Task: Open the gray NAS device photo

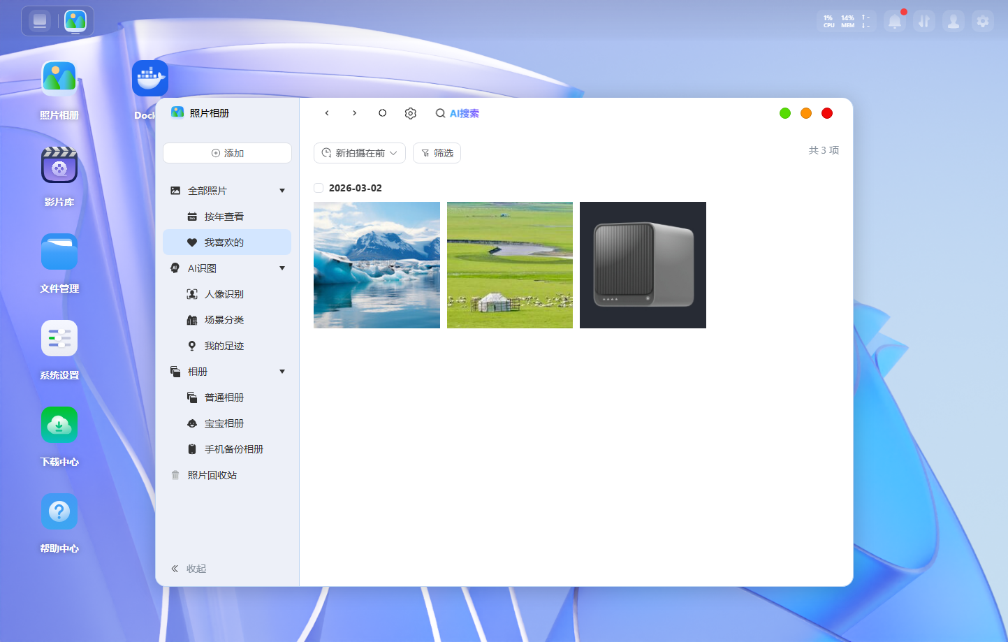Action: coord(643,265)
